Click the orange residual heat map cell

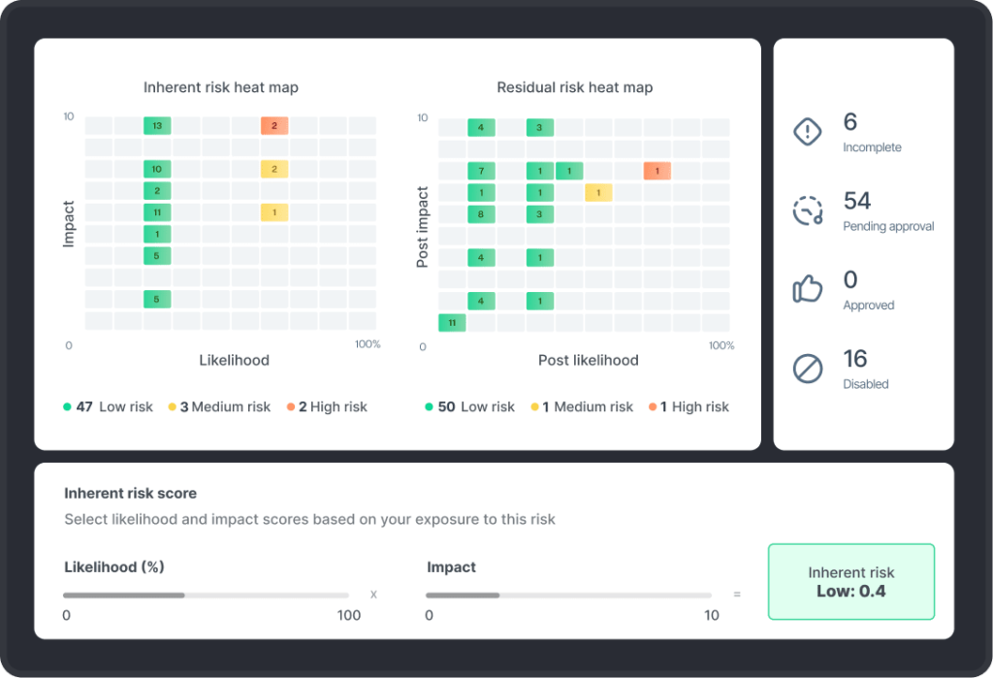click(657, 172)
